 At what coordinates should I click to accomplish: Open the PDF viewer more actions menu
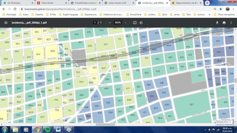231,23
